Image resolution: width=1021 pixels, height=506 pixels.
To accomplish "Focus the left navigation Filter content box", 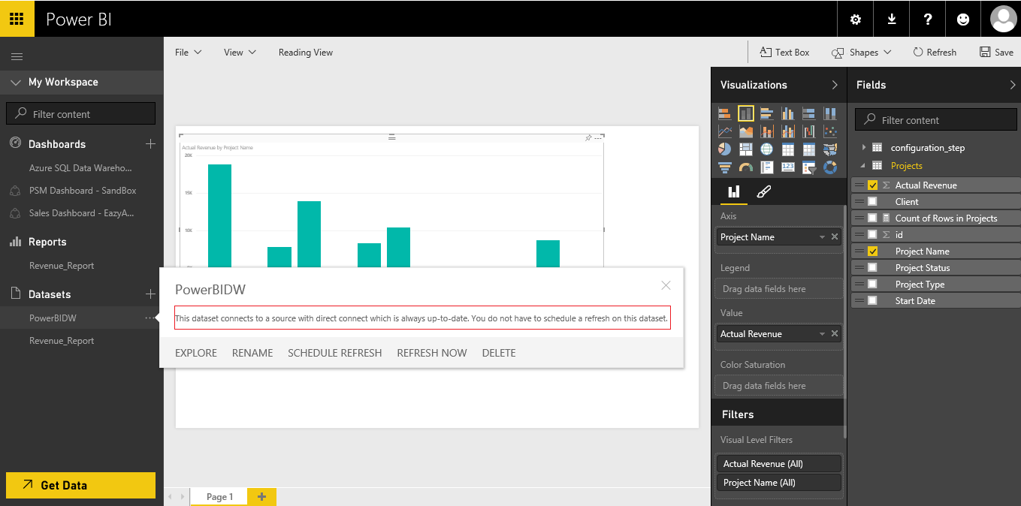I will pyautogui.click(x=80, y=114).
